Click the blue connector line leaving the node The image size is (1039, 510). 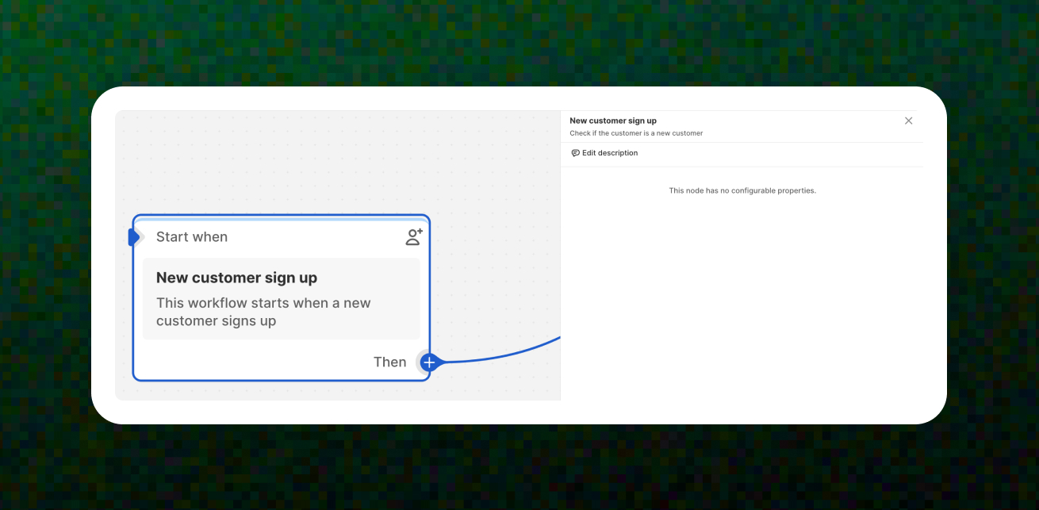click(500, 357)
